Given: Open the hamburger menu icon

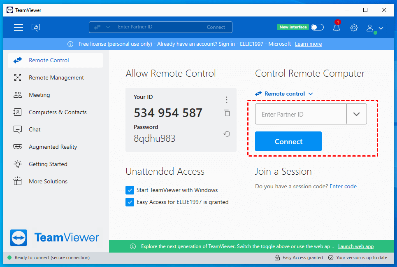Looking at the screenshot, I should click(19, 28).
